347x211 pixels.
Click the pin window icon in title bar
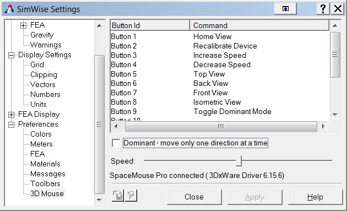click(285, 9)
